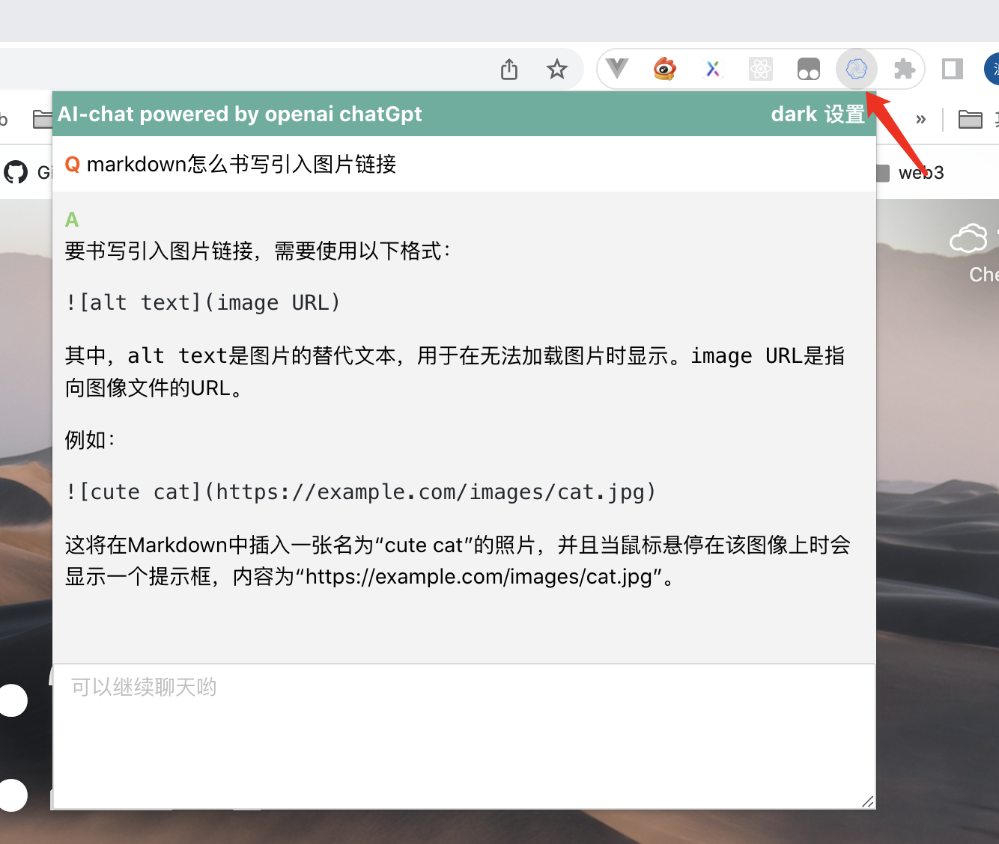Expand the hidden bookmarks chevron
The width and height of the screenshot is (999, 844).
click(921, 119)
